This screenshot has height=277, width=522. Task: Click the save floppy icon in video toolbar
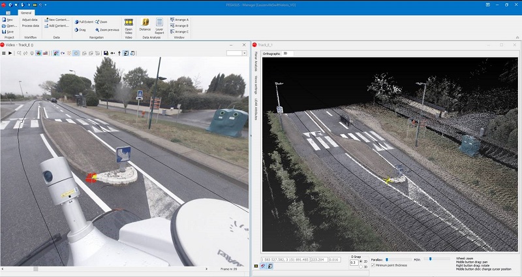[x=106, y=52]
